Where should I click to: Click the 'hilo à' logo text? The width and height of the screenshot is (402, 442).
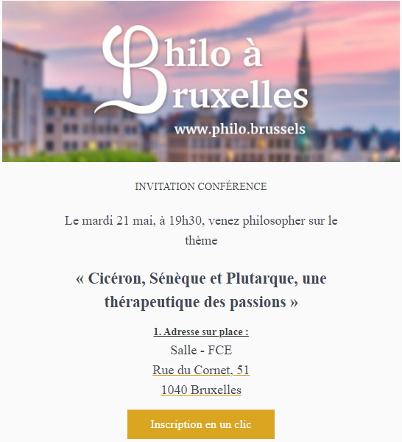point(214,51)
